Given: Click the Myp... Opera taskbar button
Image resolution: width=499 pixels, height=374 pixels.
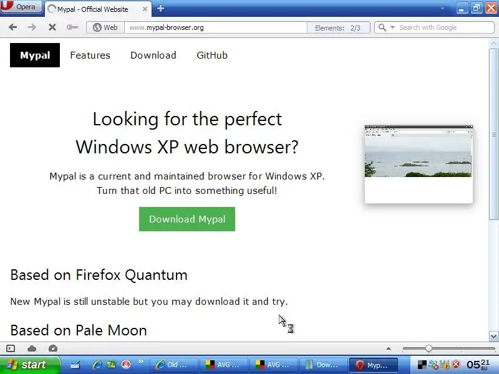Looking at the screenshot, I should tap(373, 365).
